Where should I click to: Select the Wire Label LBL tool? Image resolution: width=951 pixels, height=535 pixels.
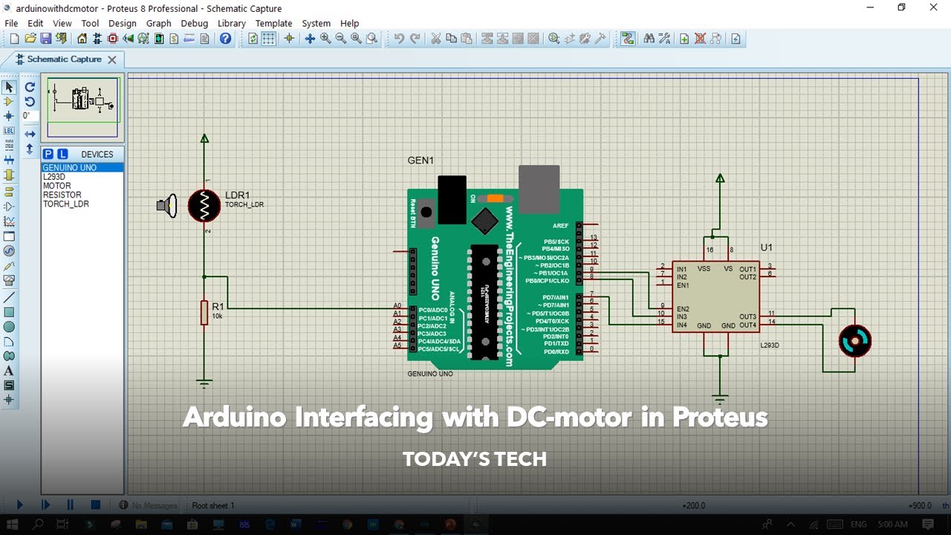(x=9, y=131)
